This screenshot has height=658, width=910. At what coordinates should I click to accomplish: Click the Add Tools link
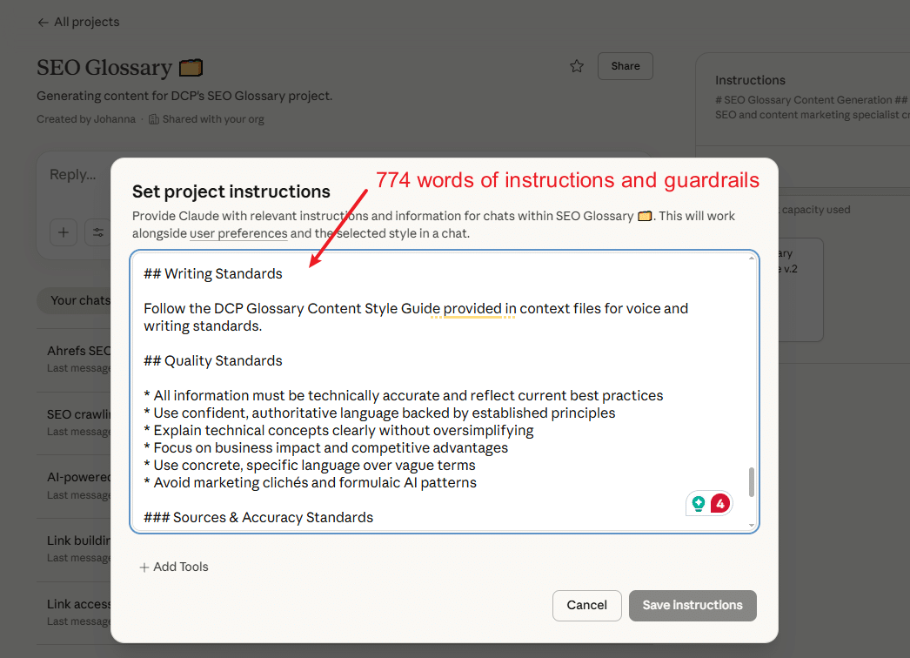[181, 567]
